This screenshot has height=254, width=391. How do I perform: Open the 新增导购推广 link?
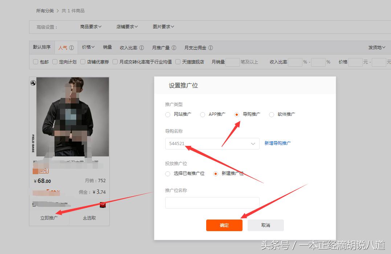pos(277,143)
